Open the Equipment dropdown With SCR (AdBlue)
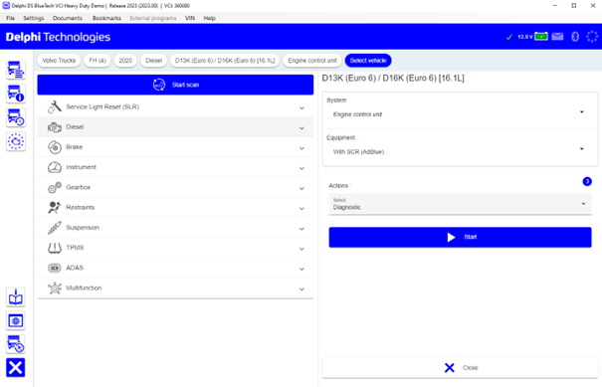The width and height of the screenshot is (602, 387). coord(460,151)
